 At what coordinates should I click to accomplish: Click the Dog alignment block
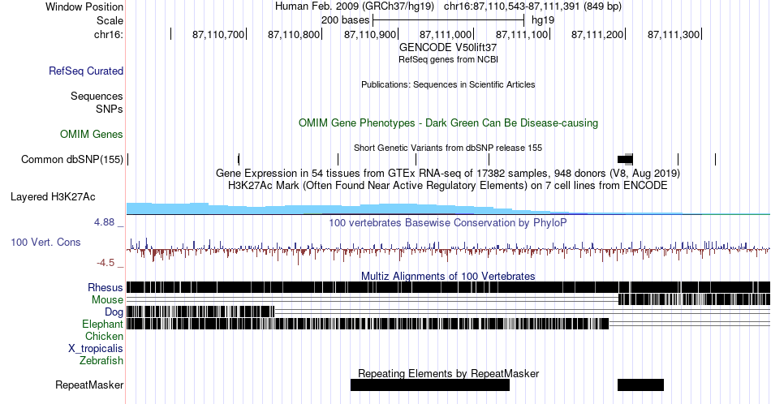[x=200, y=311]
